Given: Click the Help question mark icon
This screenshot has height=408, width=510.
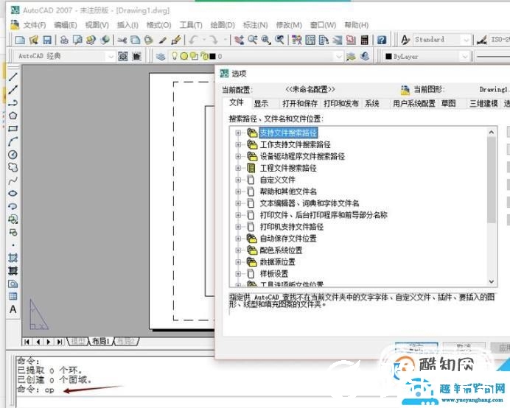Looking at the screenshot, I should coord(382,40).
